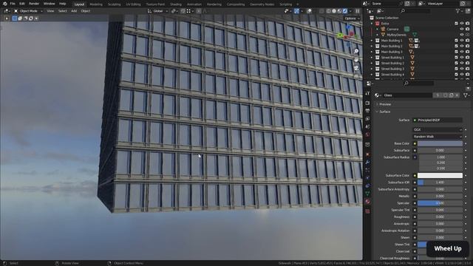Hide Street Building 2 in viewport
This screenshot has height=266, width=473.
pos(461,63)
